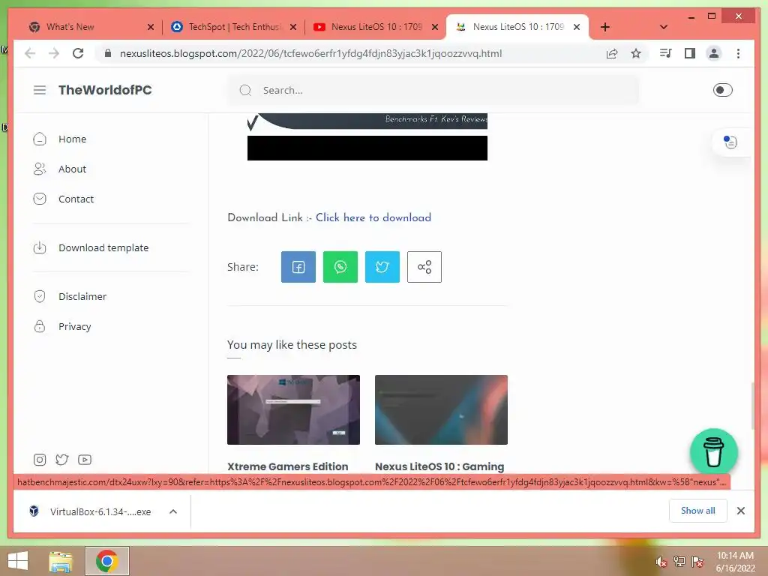Open the floating comments icon at right
The image size is (768, 576).
tap(730, 142)
